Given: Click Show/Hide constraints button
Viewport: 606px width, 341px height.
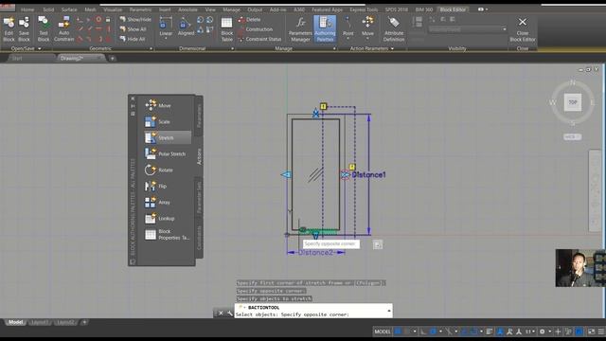Looking at the screenshot, I should point(135,19).
